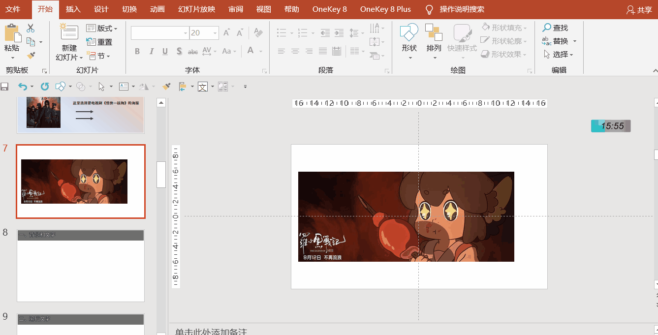Select slide 7 thumbnail
This screenshot has height=335, width=658.
(81, 182)
